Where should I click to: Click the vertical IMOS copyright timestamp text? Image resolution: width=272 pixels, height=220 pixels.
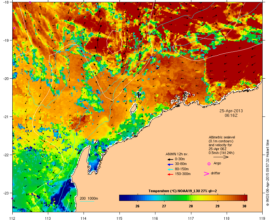267,173
